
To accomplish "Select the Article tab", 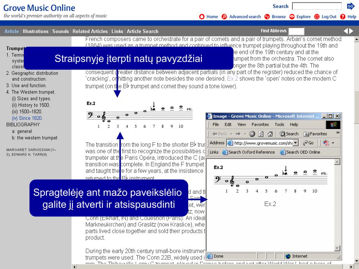I will tap(12, 31).
